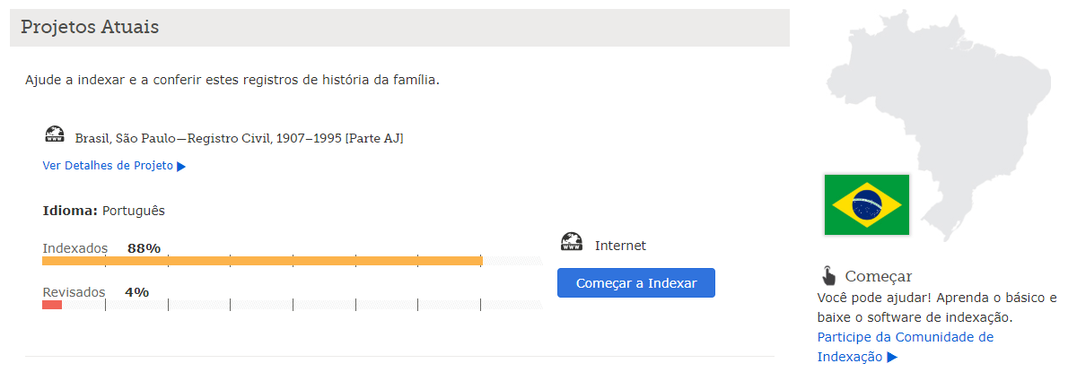Image resolution: width=1068 pixels, height=372 pixels.
Task: Click the arrow after Participe da Comunidade de Indexação
Action: pyautogui.click(x=892, y=357)
